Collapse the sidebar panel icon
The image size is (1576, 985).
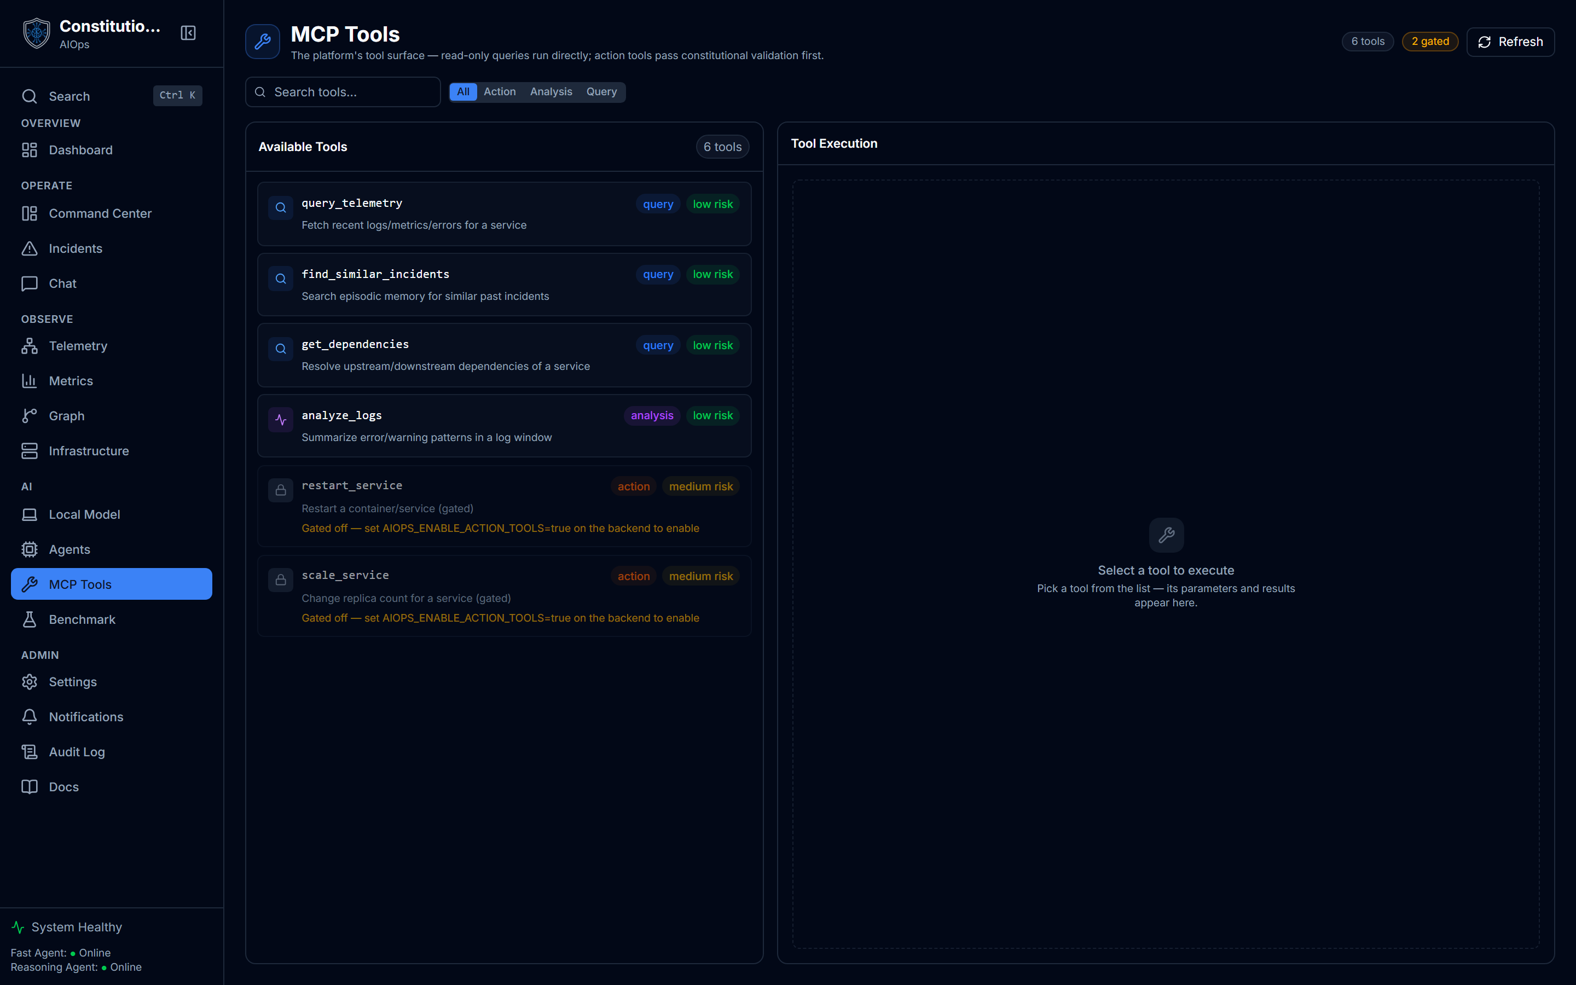pyautogui.click(x=188, y=33)
